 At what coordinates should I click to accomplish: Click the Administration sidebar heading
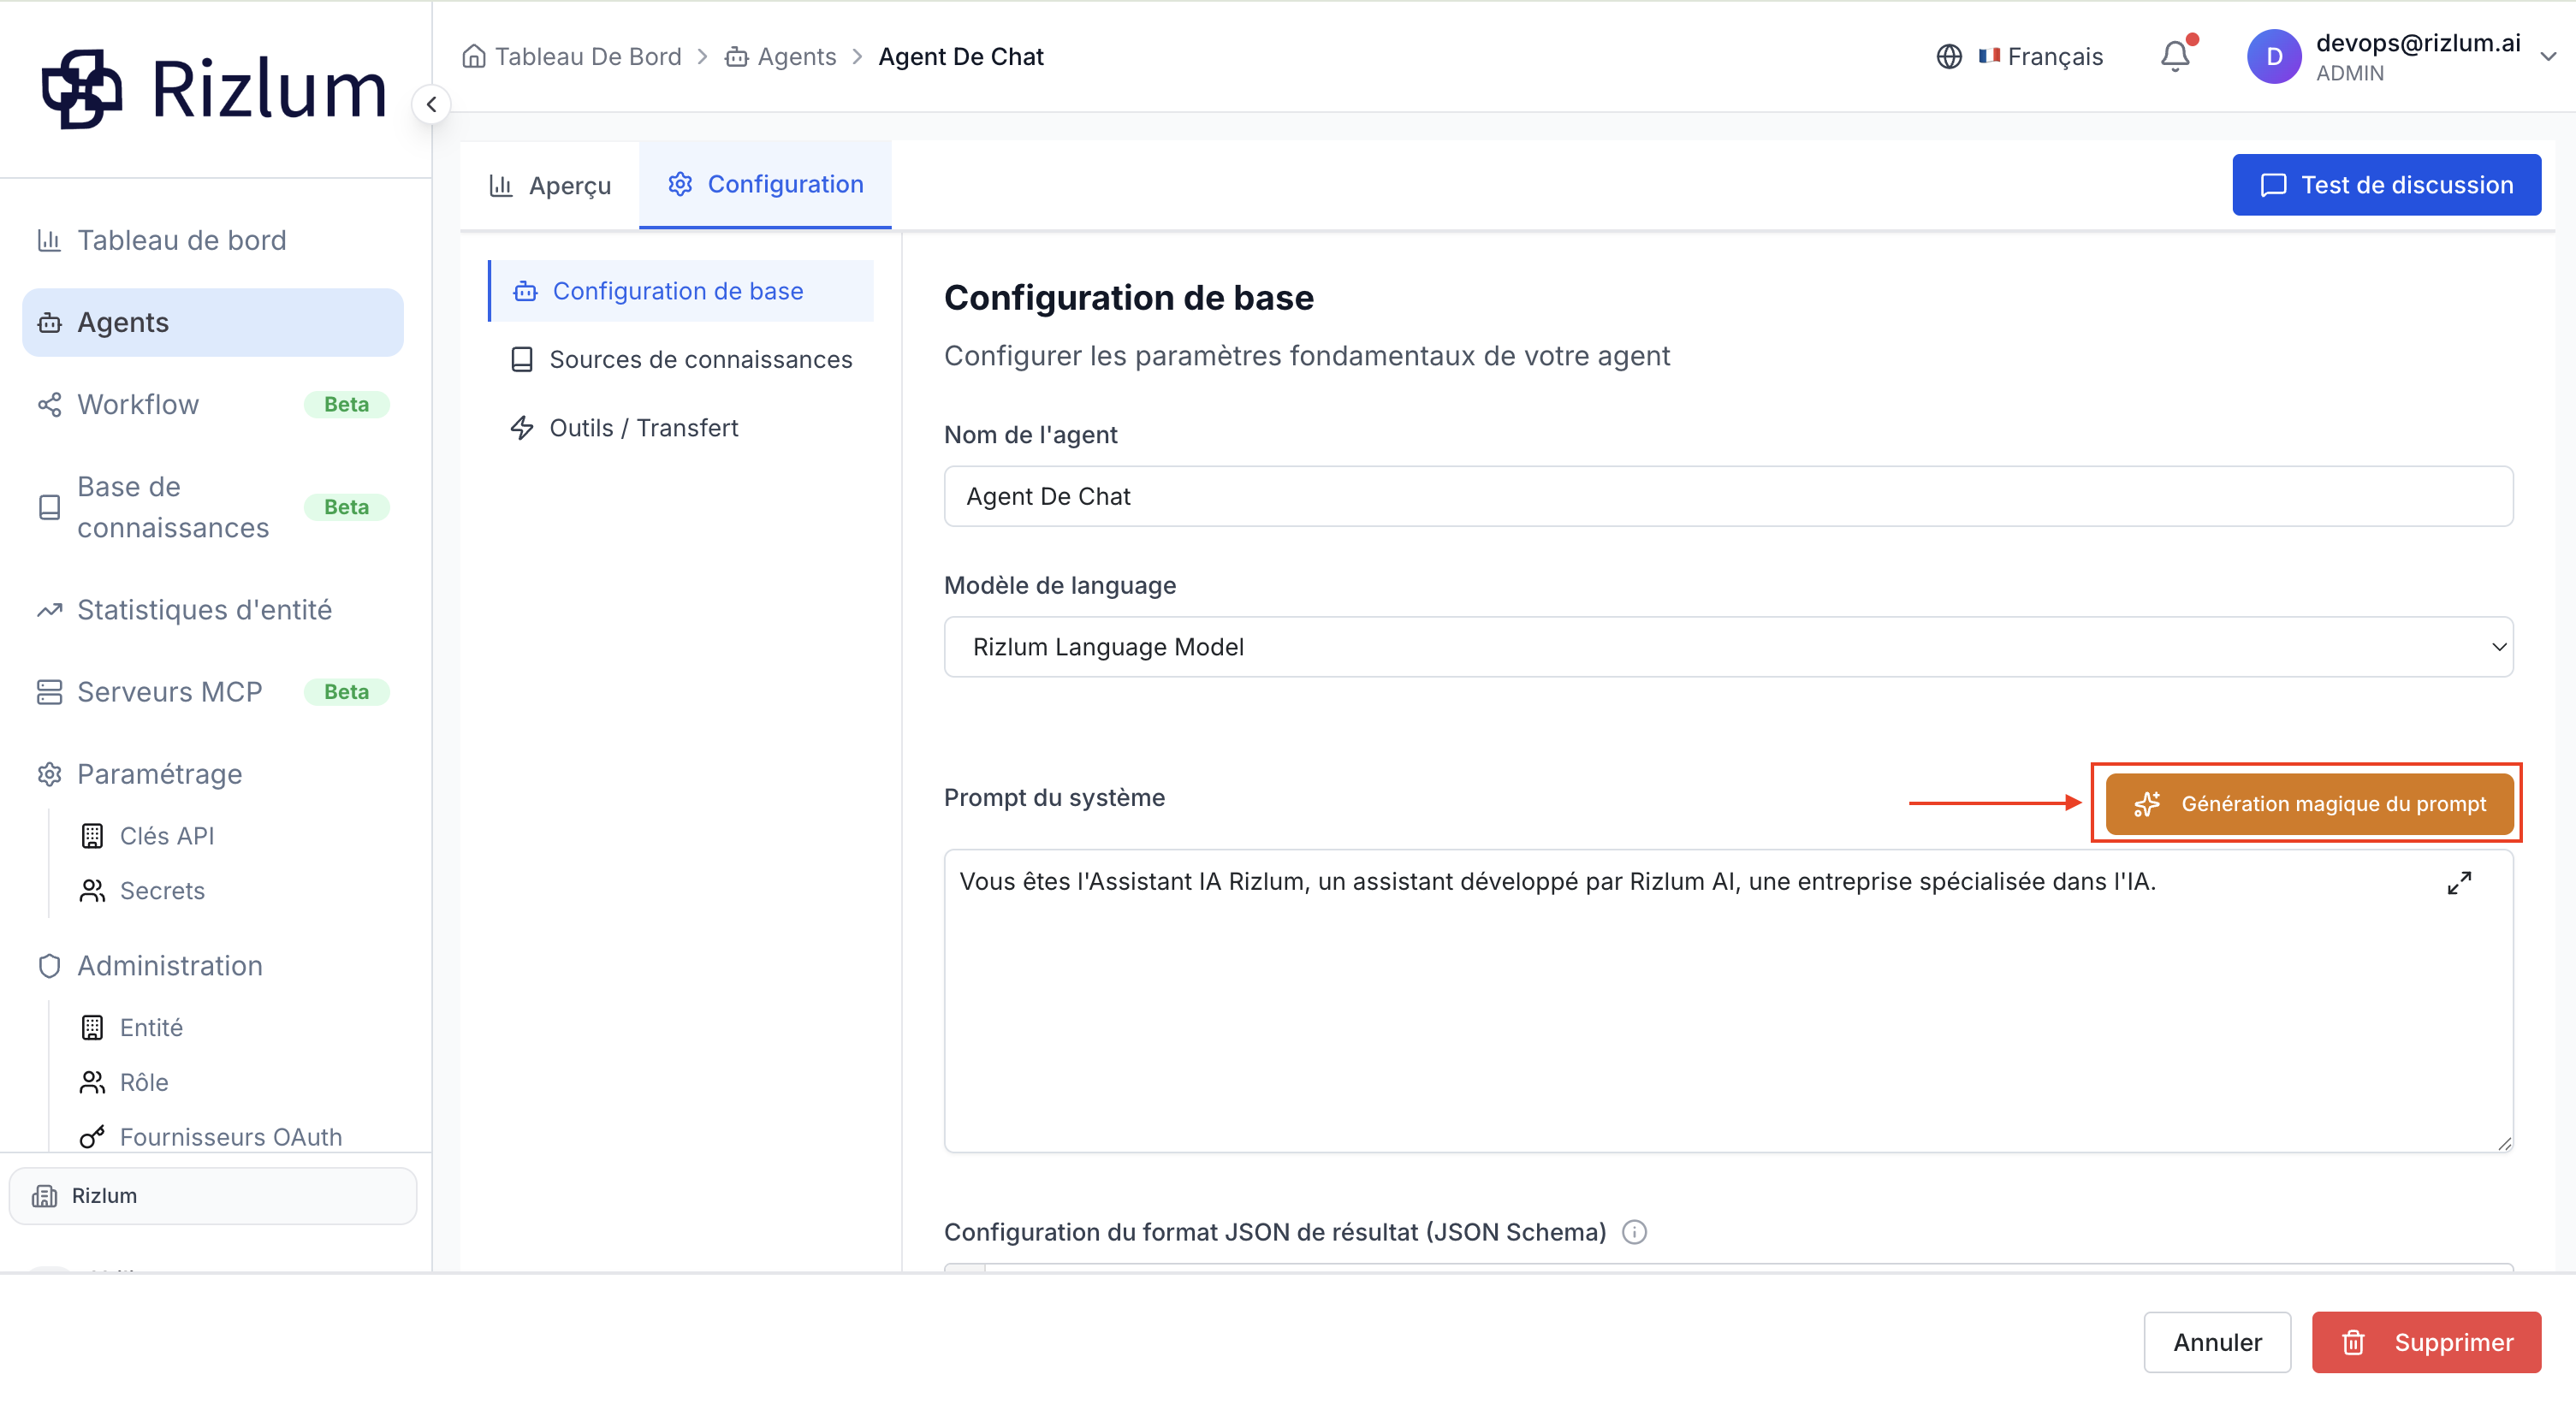pos(170,966)
